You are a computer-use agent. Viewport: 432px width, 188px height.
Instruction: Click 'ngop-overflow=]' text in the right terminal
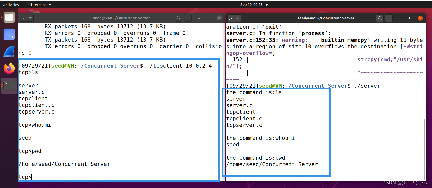[x=251, y=53]
